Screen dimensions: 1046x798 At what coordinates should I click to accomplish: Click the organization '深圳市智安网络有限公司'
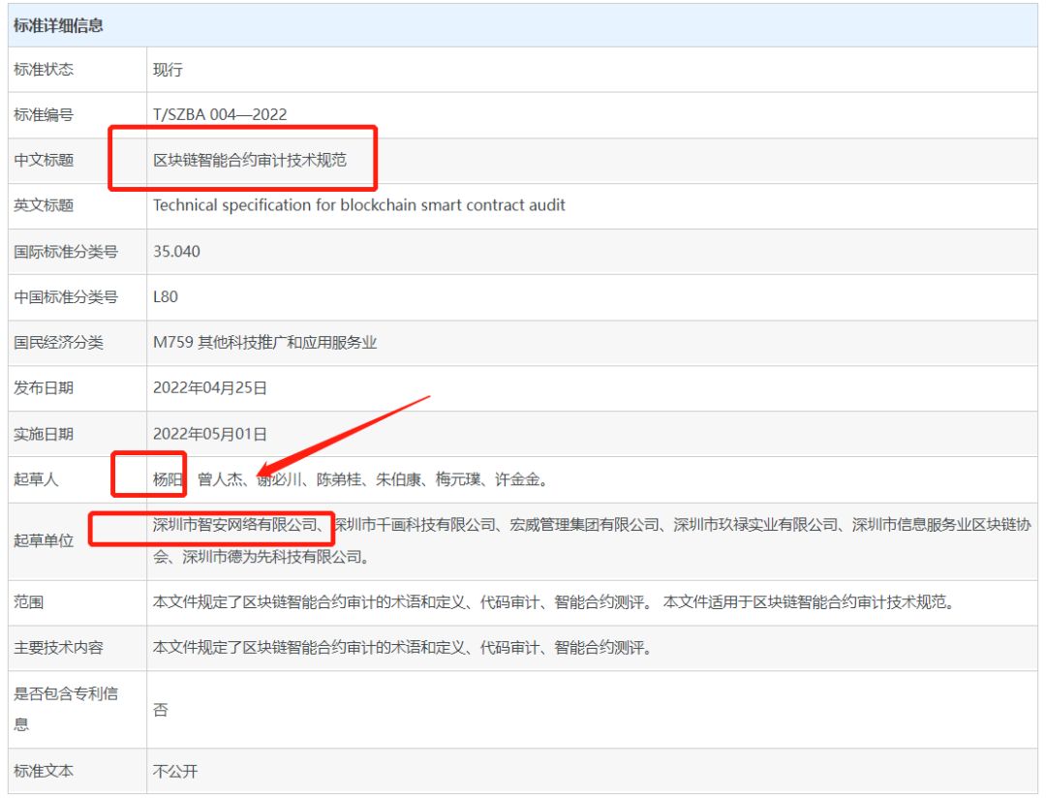[x=234, y=525]
